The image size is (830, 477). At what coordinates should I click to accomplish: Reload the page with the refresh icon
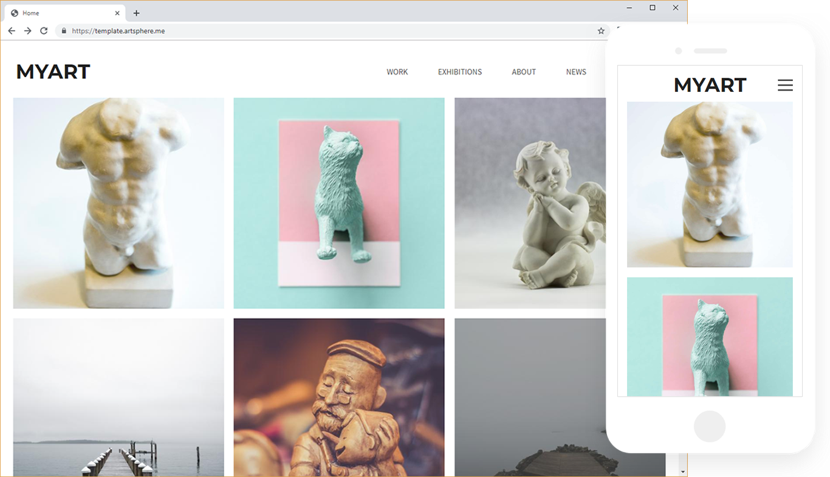[44, 31]
